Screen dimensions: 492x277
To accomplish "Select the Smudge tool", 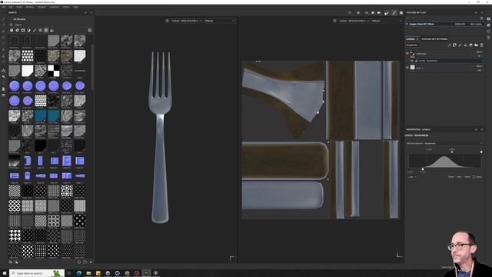I will (x=3, y=43).
